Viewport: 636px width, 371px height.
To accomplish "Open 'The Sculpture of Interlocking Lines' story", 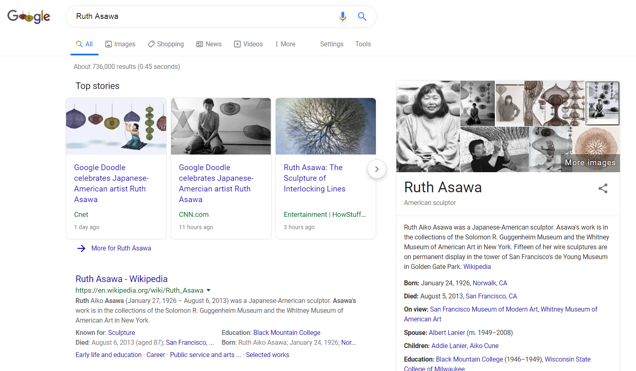I will [314, 178].
